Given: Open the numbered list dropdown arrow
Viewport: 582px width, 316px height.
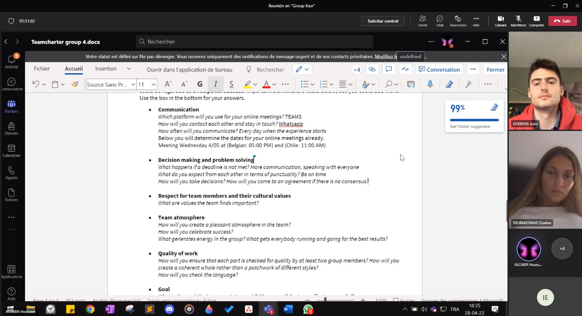Looking at the screenshot, I should 331,84.
